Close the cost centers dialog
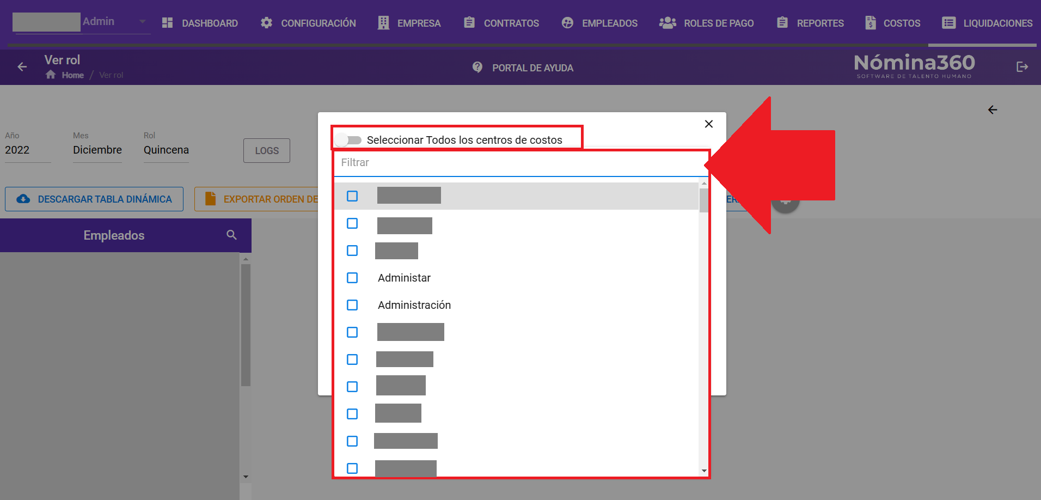The image size is (1041, 500). tap(709, 124)
